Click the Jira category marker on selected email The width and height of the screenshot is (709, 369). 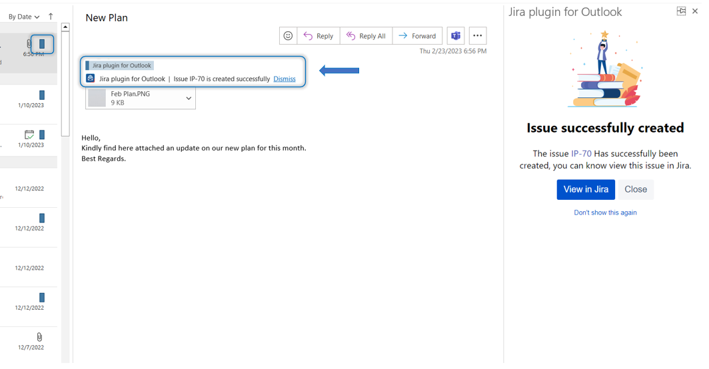pos(42,44)
